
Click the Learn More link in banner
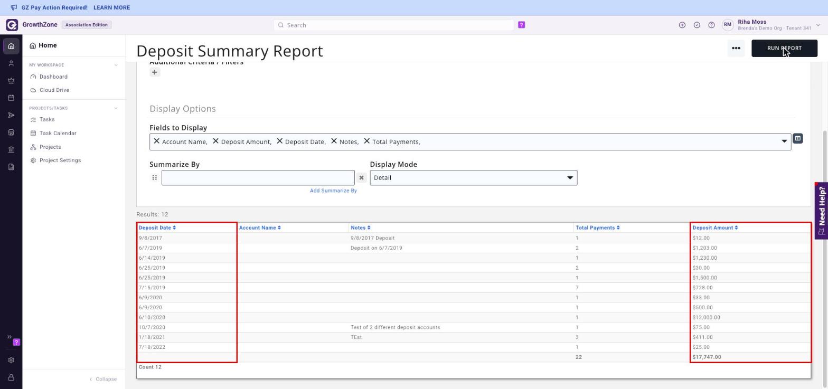111,8
